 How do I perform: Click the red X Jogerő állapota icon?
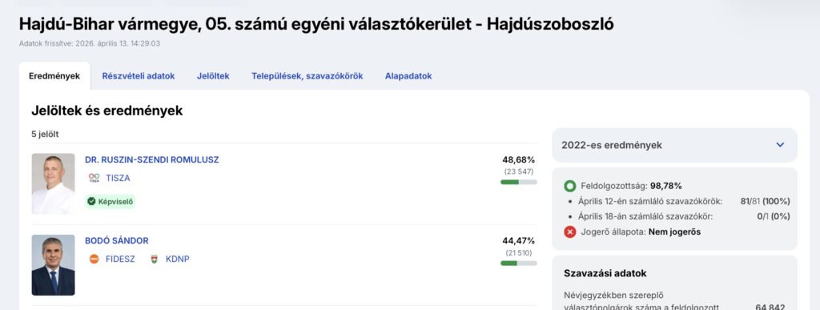570,231
